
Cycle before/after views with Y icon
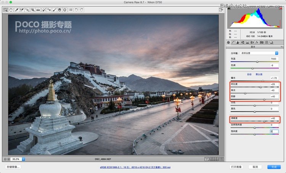(x=207, y=159)
